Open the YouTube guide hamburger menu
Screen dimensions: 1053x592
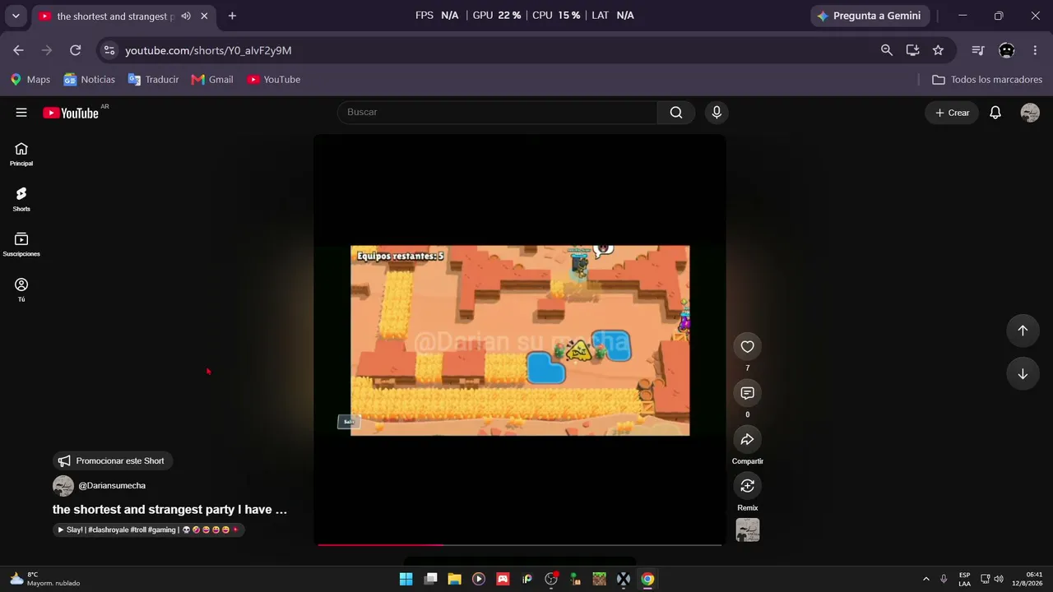[x=21, y=113]
